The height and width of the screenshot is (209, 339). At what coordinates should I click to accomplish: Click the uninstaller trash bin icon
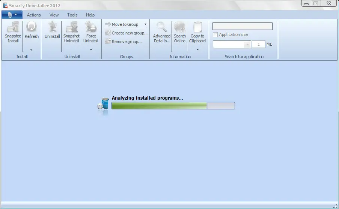tap(103, 104)
